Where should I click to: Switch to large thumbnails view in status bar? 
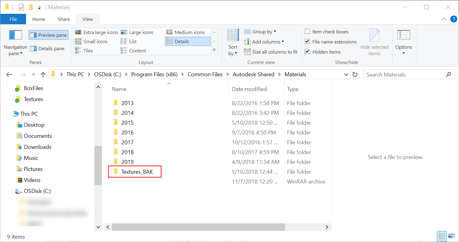click(x=451, y=236)
